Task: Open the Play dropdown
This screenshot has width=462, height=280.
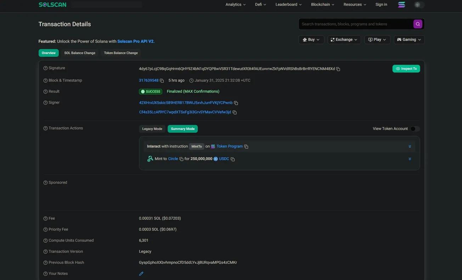Action: click(x=377, y=40)
